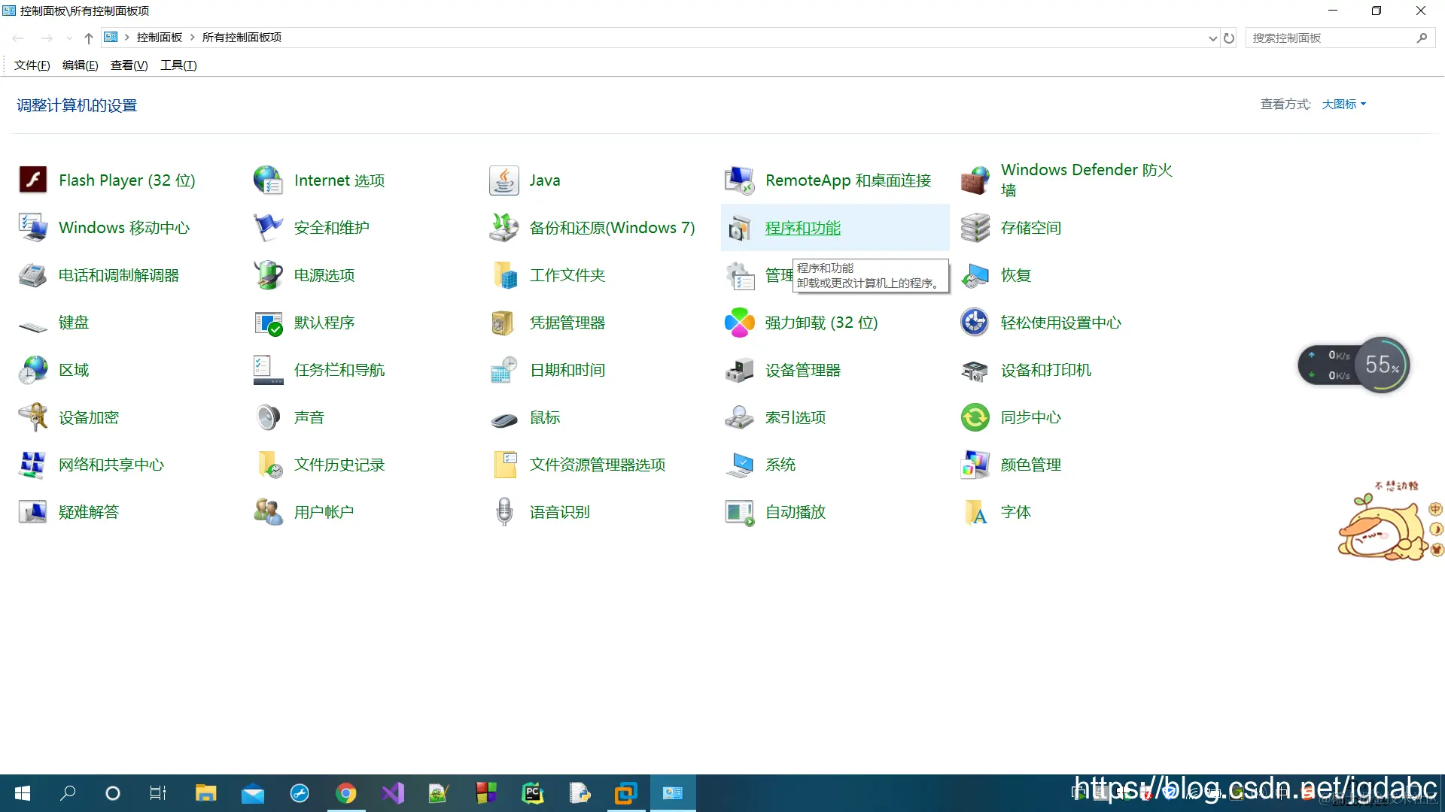Launch the 强力卸载 (32 位) icon

coord(739,323)
